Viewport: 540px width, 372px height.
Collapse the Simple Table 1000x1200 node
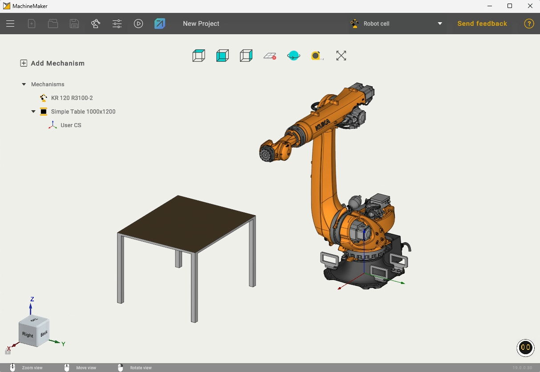coord(33,112)
